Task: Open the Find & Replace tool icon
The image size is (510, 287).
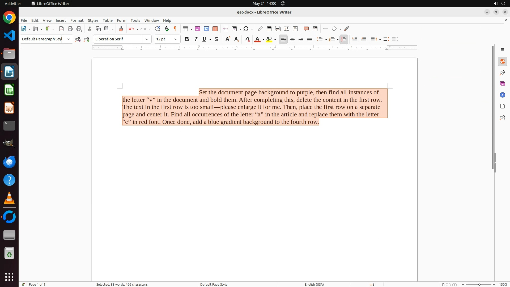Action: click(158, 29)
